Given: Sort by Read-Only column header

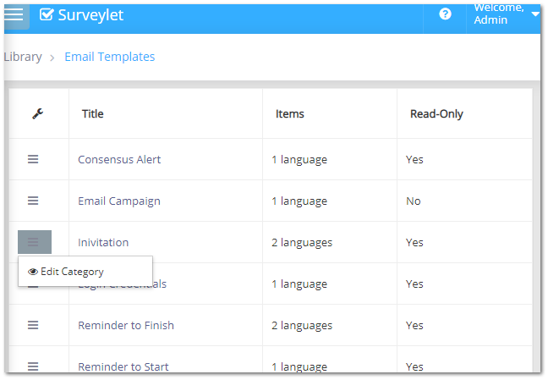Looking at the screenshot, I should pos(436,113).
